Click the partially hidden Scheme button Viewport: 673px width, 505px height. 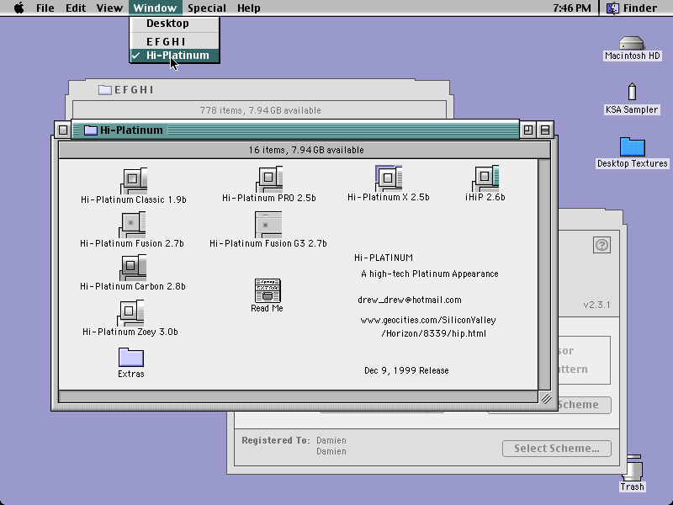(x=585, y=405)
